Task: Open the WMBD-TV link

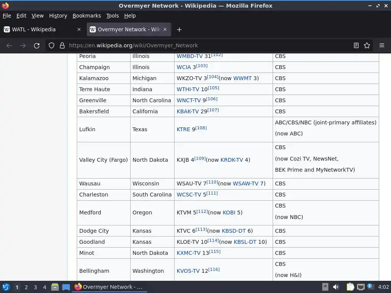Action: coord(189,56)
